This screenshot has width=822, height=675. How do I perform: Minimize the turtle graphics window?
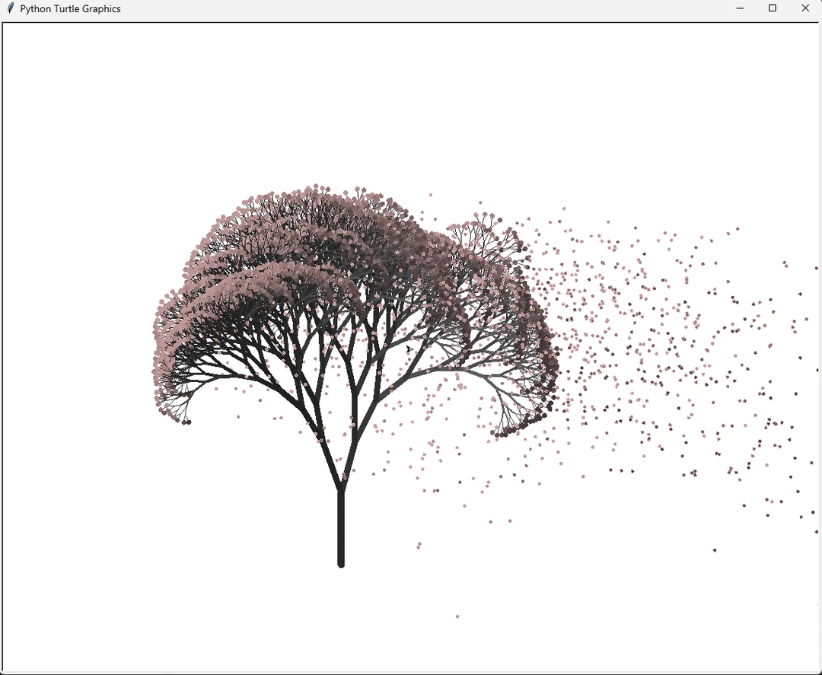click(x=739, y=8)
